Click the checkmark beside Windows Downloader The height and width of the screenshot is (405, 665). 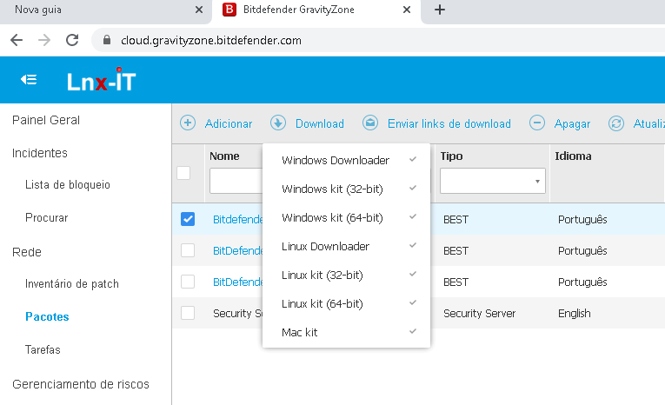(413, 159)
